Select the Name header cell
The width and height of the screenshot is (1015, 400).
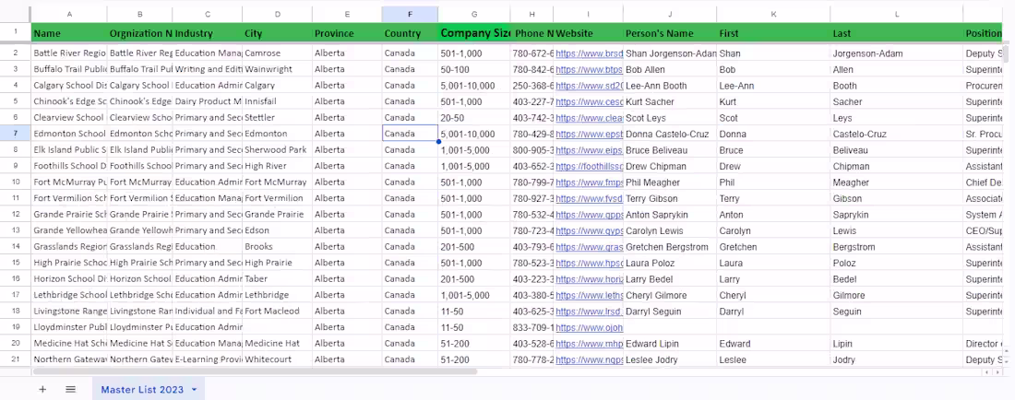(69, 33)
